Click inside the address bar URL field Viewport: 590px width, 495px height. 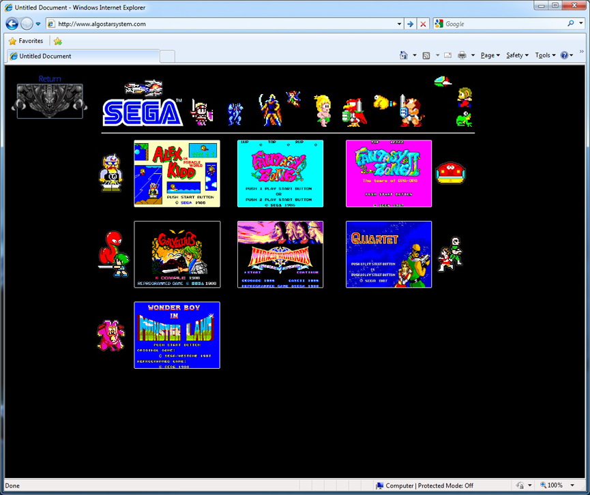(x=225, y=24)
